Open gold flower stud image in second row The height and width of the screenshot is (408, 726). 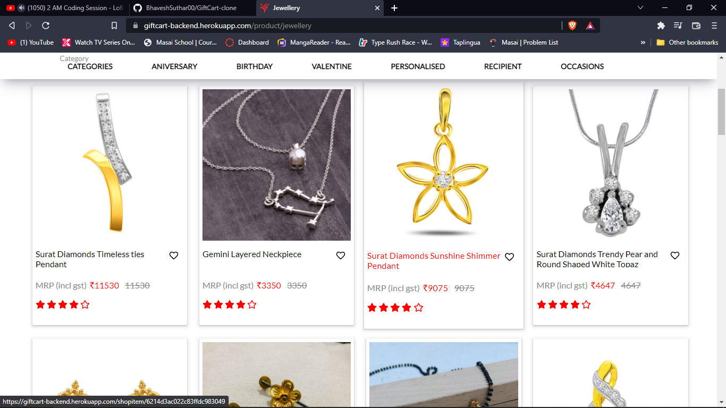coord(276,375)
